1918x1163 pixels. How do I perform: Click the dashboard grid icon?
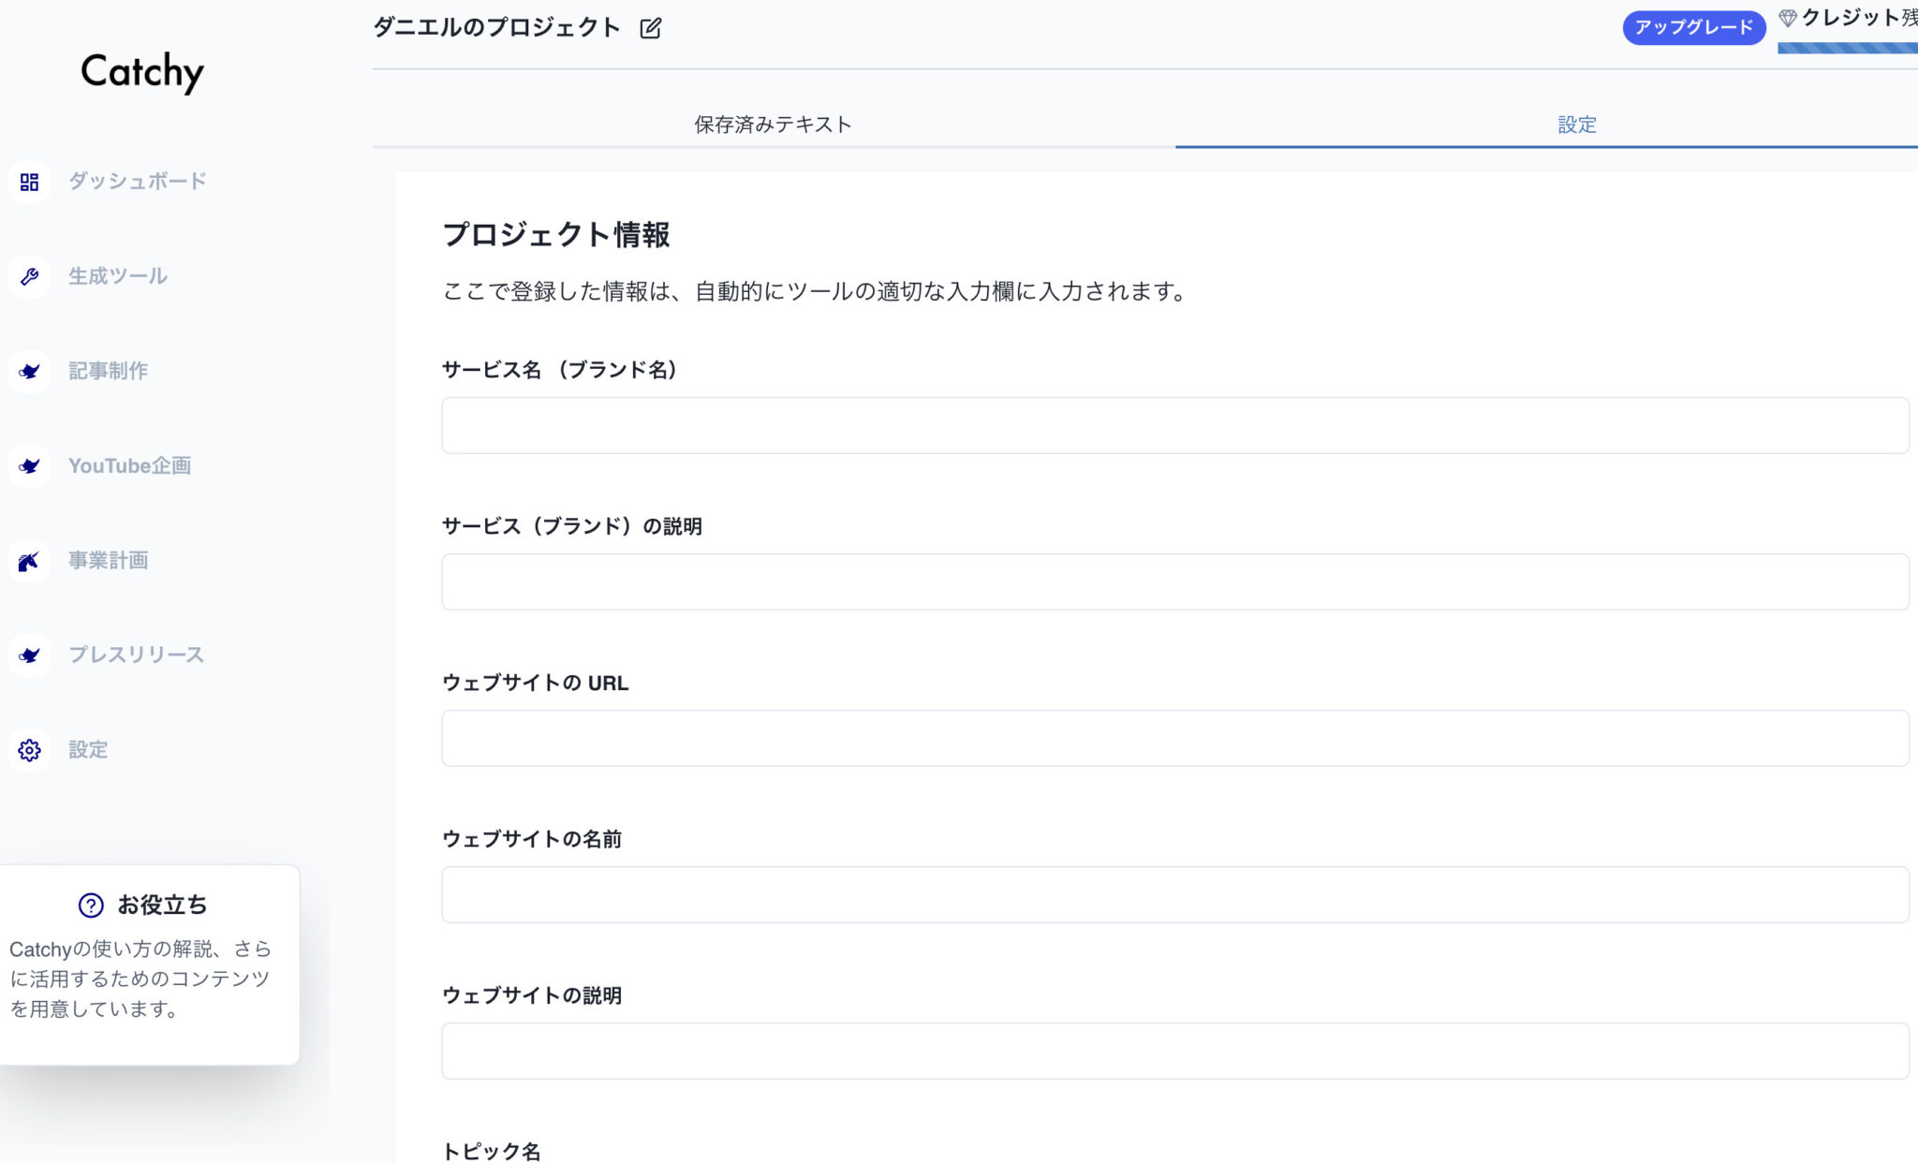click(29, 182)
